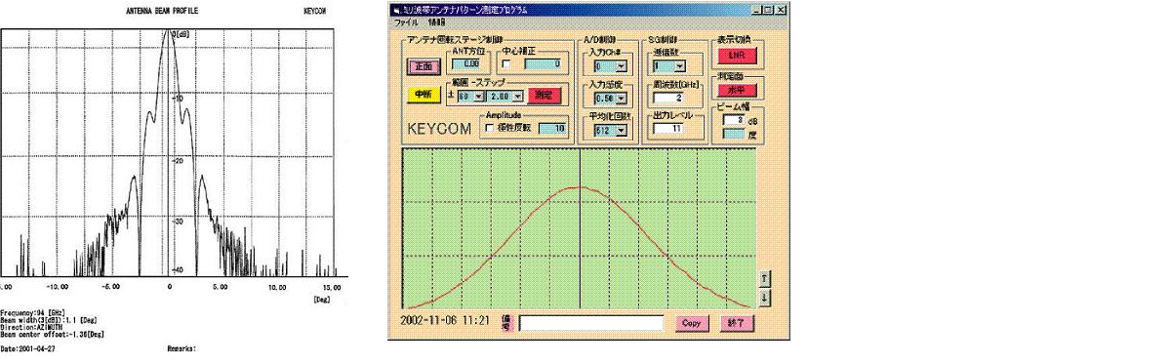Click the Copy button

[x=691, y=322]
